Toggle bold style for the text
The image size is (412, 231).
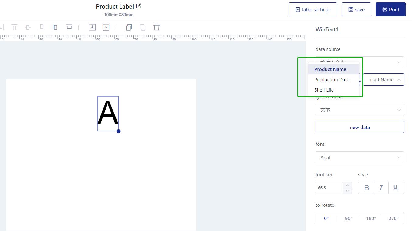point(366,187)
